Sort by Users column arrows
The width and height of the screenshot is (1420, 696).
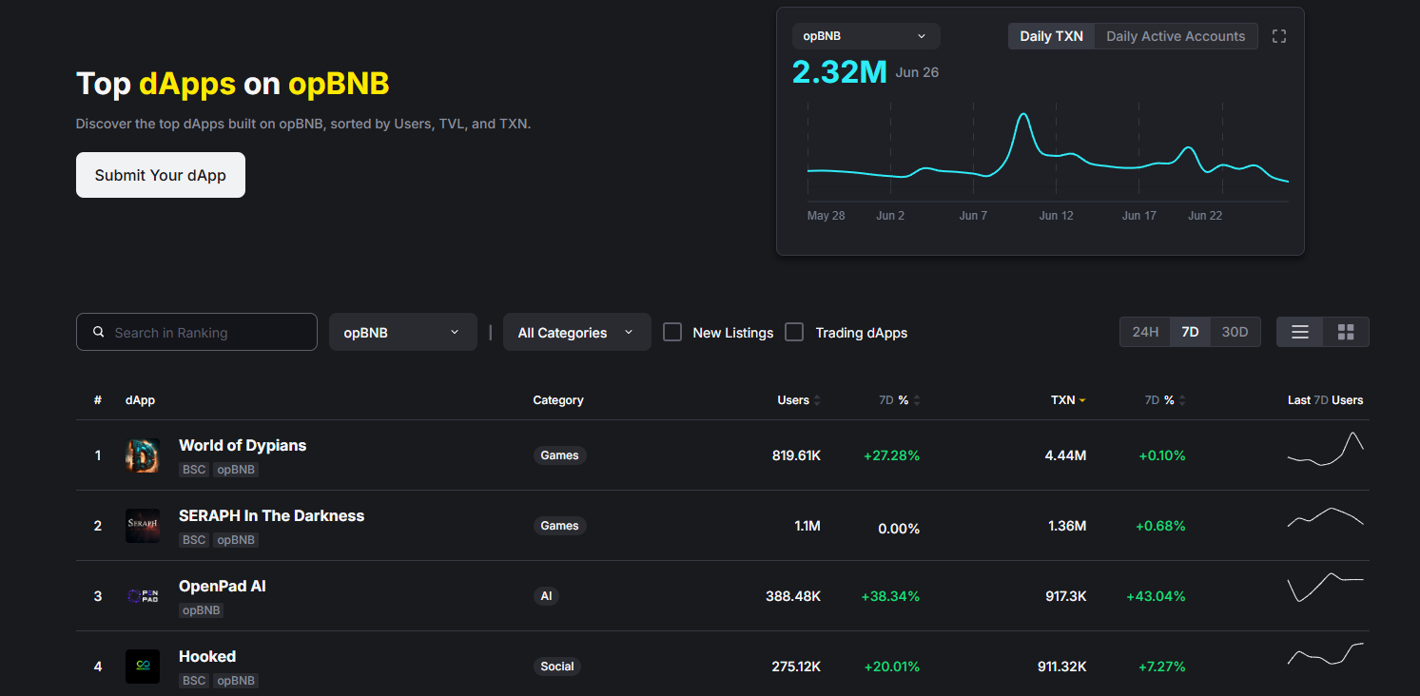coord(817,400)
